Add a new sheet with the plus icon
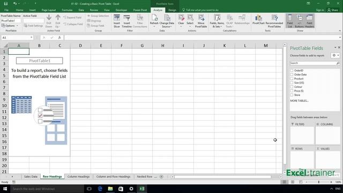Screen dimensions: 343x193 161,176
